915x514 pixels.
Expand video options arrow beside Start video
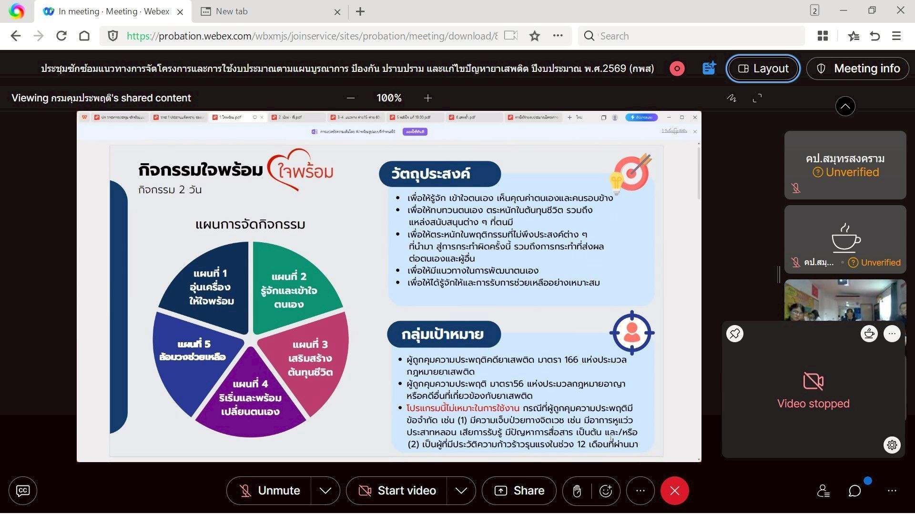461,491
